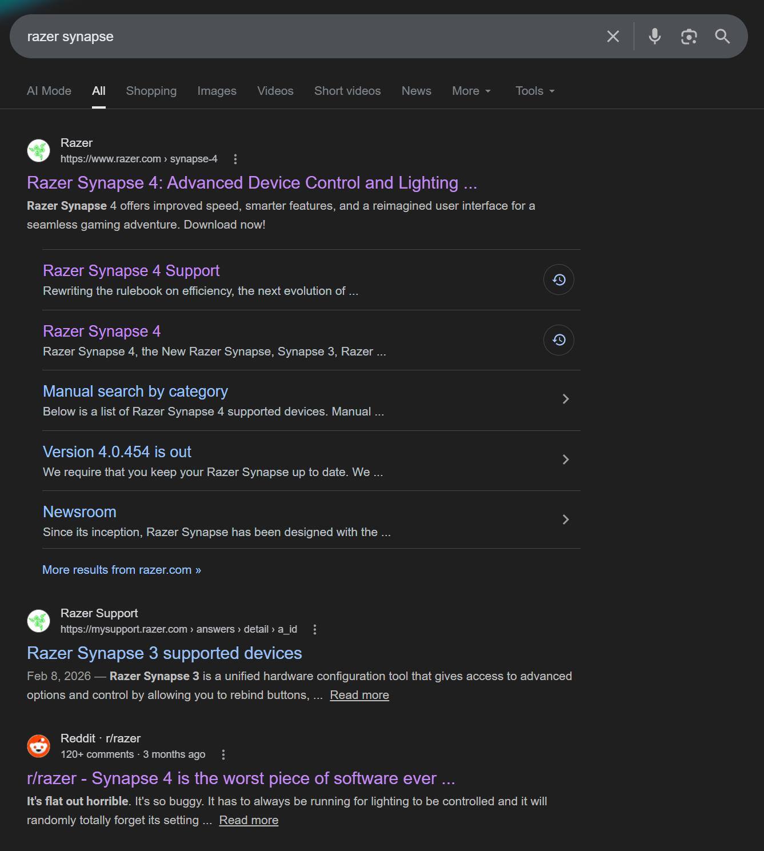This screenshot has height=851, width=764.
Task: Open the three-dot menu on the razer.com result
Action: (236, 159)
